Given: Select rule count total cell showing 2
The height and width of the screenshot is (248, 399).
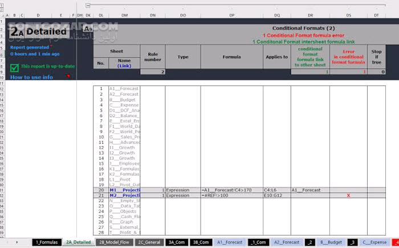Looking at the screenshot, I should point(153,72).
